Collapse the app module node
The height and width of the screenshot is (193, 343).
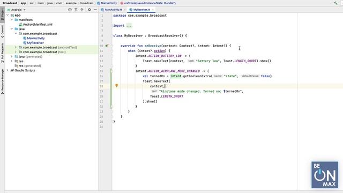[8, 15]
